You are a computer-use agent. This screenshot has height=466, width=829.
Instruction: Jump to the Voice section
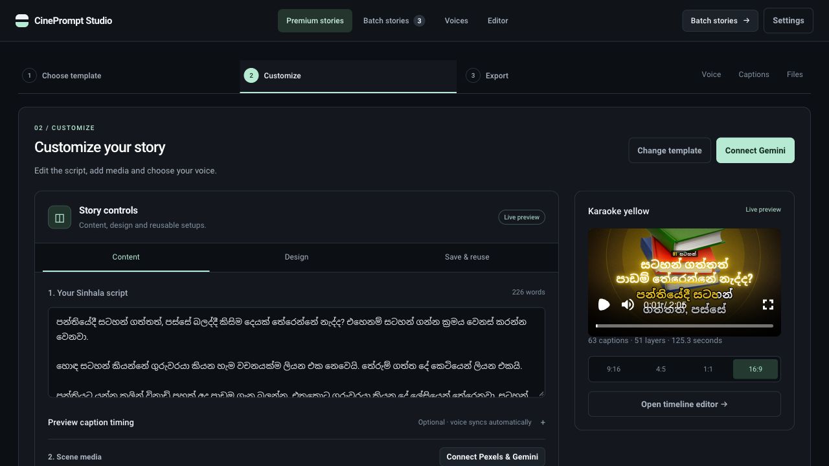(x=711, y=74)
